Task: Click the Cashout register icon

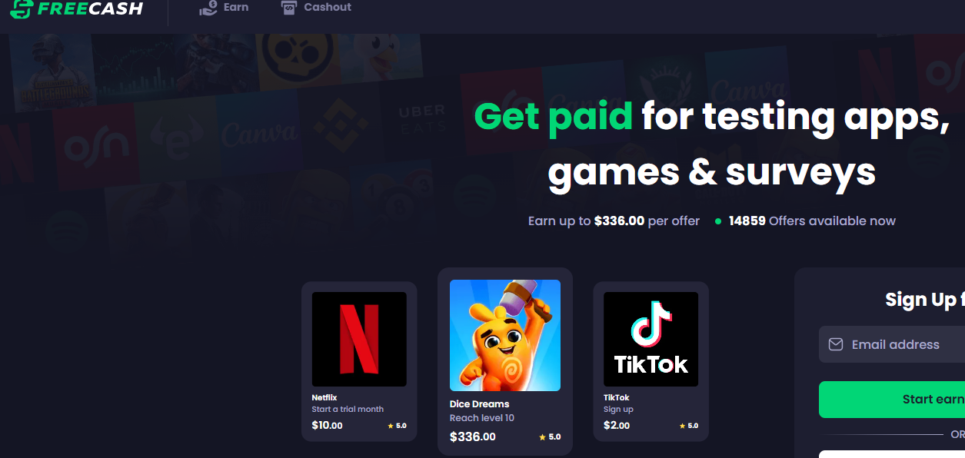Action: point(288,8)
